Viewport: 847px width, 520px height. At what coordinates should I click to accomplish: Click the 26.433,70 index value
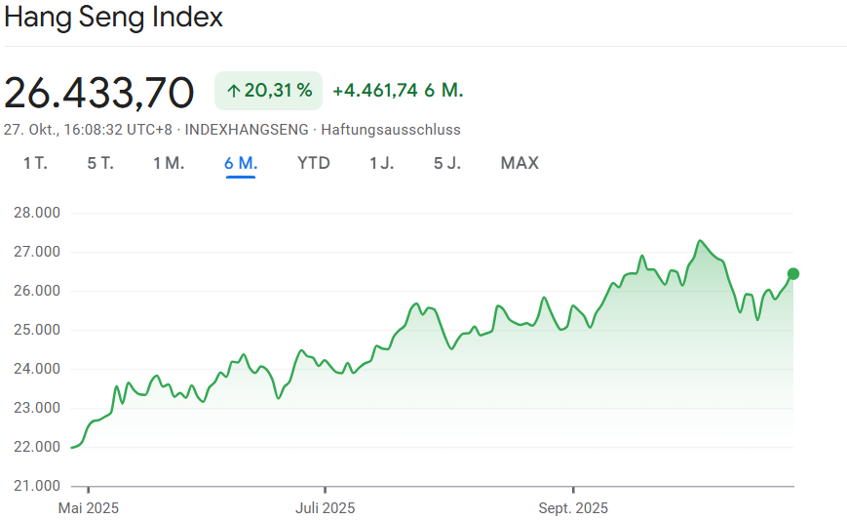tap(99, 92)
